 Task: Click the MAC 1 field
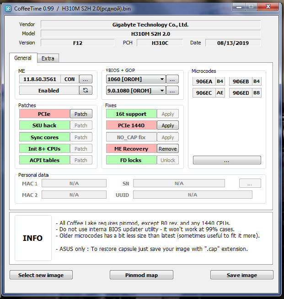pyautogui.click(x=74, y=183)
